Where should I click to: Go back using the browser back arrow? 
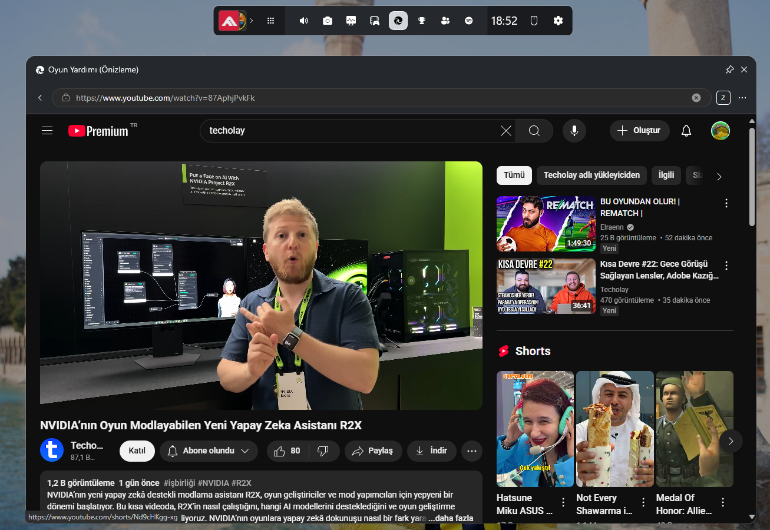point(40,98)
